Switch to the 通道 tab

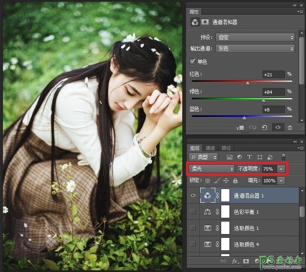tap(210, 148)
